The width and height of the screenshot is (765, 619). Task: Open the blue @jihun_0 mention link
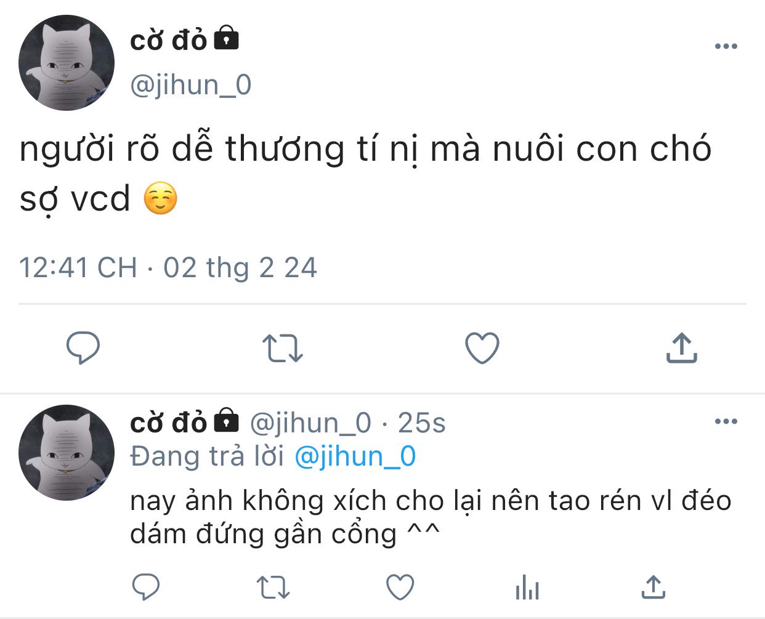pos(355,457)
